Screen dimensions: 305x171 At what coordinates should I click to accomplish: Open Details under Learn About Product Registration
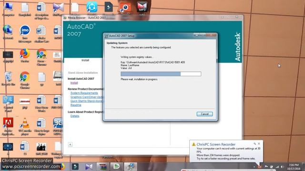pos(75,116)
